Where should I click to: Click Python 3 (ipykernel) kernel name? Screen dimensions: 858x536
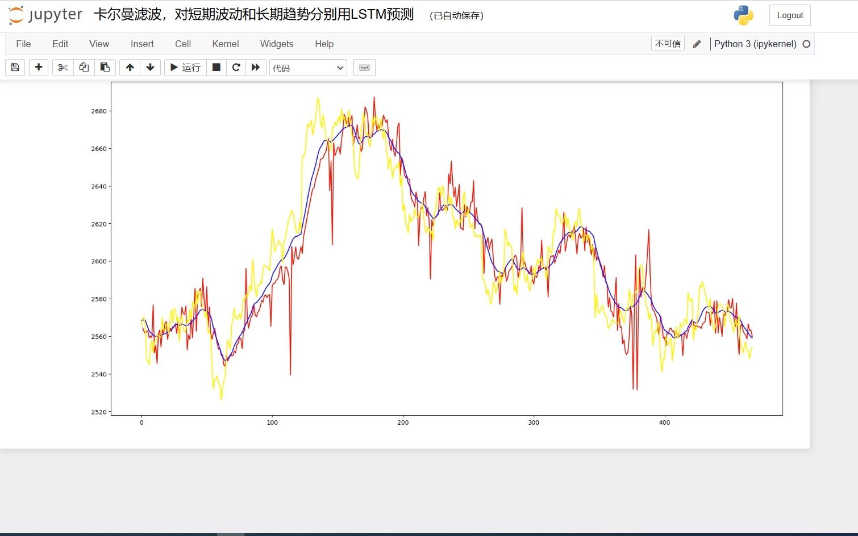[755, 44]
